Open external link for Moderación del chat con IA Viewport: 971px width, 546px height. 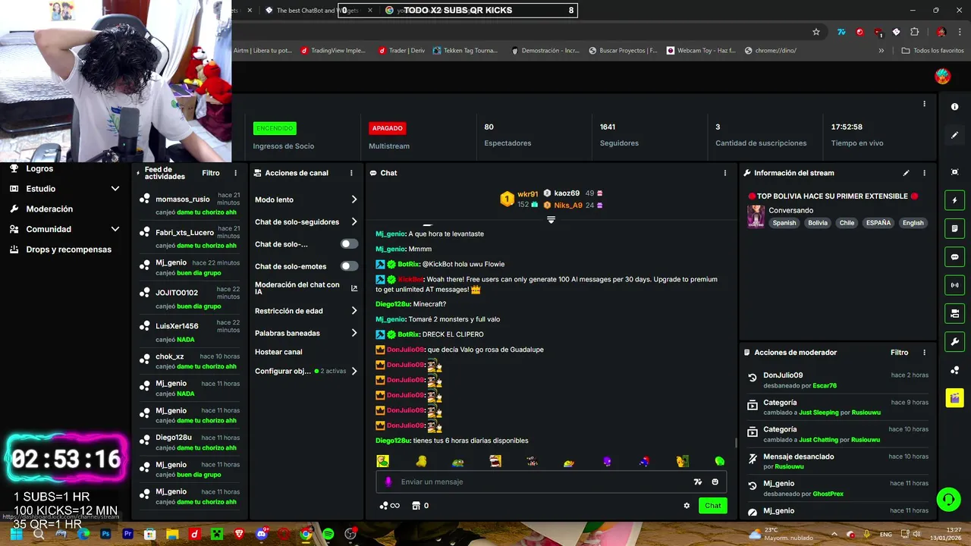point(354,288)
